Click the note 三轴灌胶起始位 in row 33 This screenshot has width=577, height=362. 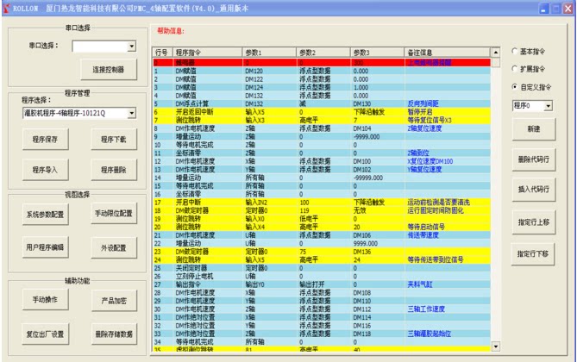[x=429, y=334]
